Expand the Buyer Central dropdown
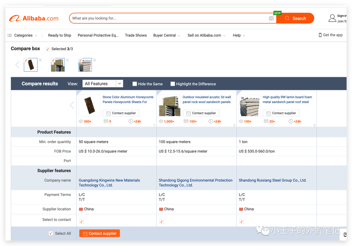The width and height of the screenshot is (352, 246). coord(167,35)
